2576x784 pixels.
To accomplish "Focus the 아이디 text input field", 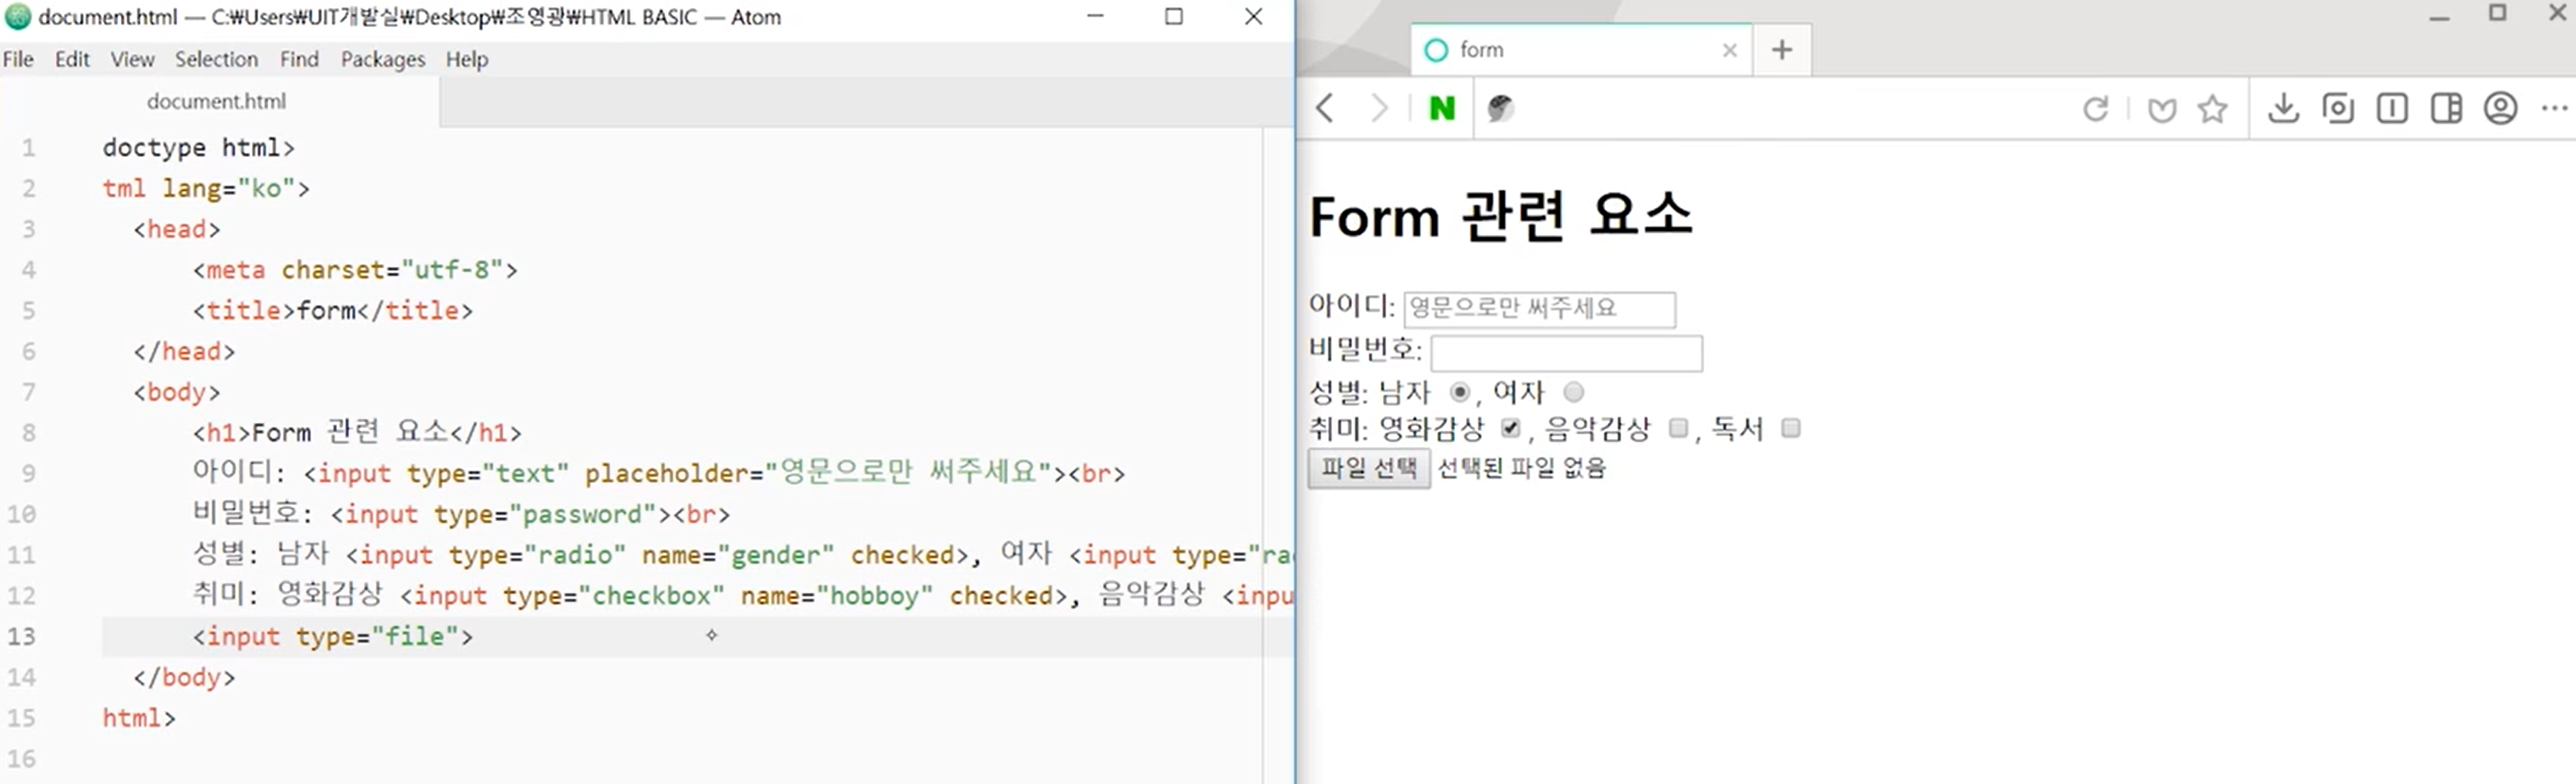I will [1539, 309].
